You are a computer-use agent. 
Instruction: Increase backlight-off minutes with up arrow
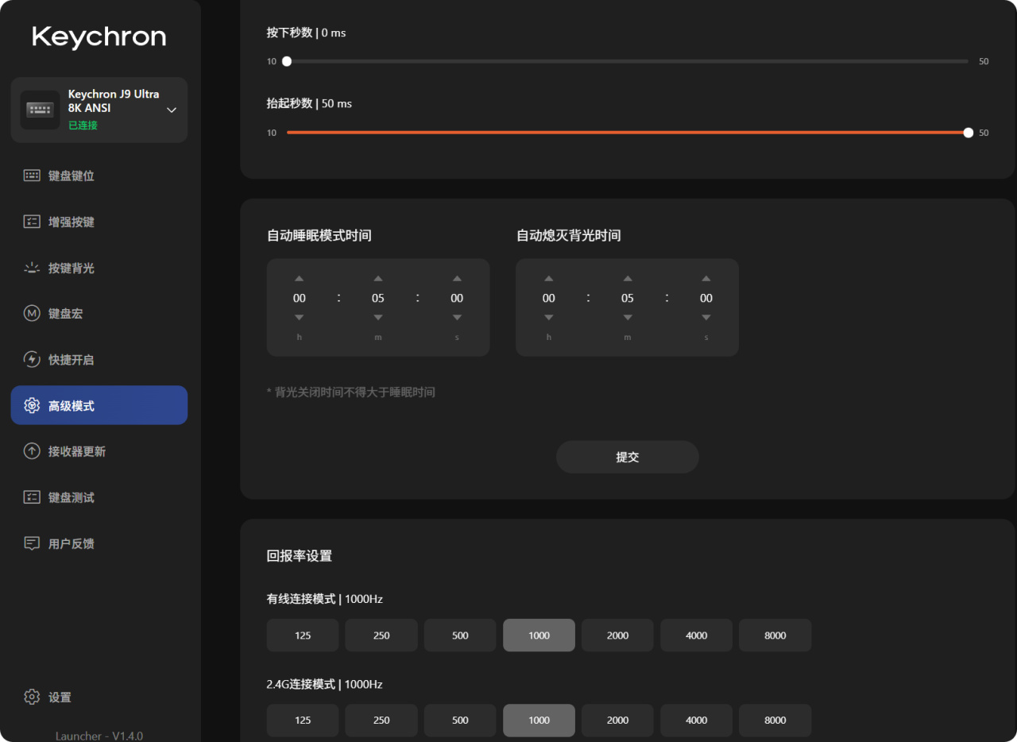[x=628, y=279]
